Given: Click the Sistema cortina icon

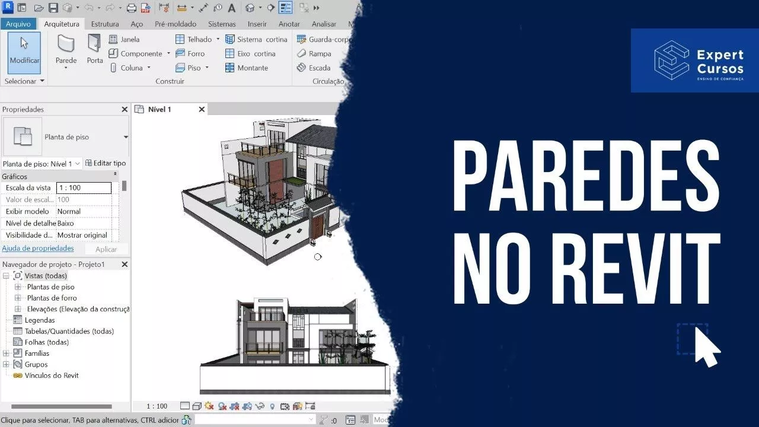Looking at the screenshot, I should [x=230, y=39].
